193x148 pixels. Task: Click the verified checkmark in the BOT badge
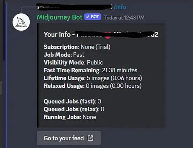point(87,17)
